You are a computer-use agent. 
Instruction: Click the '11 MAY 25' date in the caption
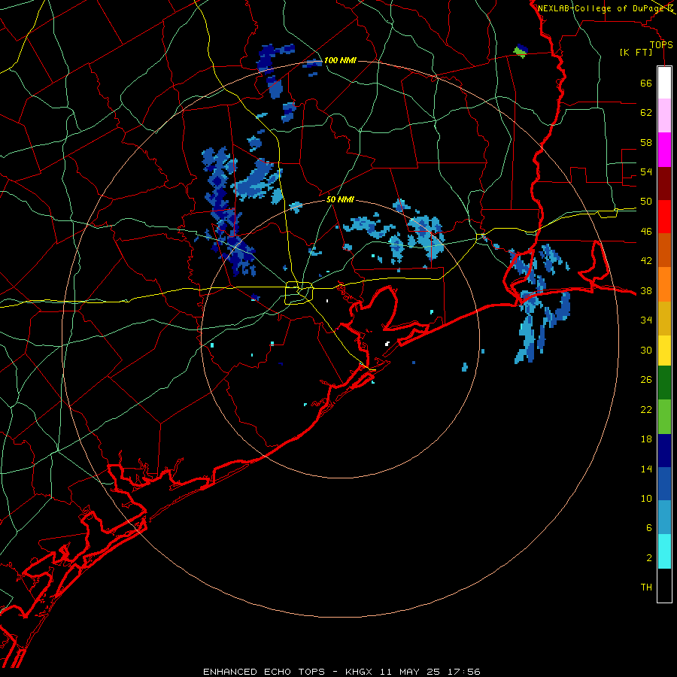pyautogui.click(x=410, y=672)
